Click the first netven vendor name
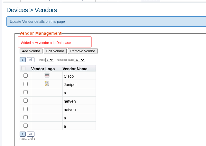 (x=70, y=101)
